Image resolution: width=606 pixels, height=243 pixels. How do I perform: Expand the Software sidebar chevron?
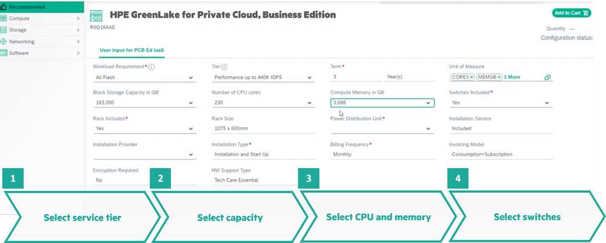coord(78,53)
